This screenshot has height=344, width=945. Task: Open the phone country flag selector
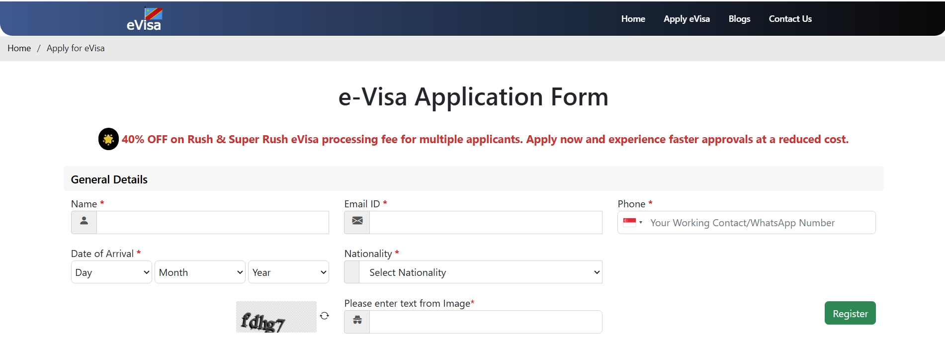pos(633,223)
